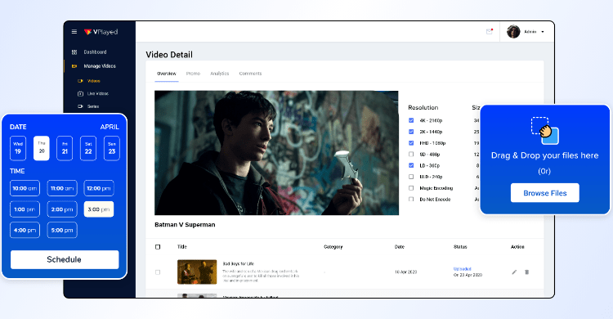Image resolution: width=613 pixels, height=319 pixels.
Task: Click the Uploaded status link
Action: pos(462,269)
